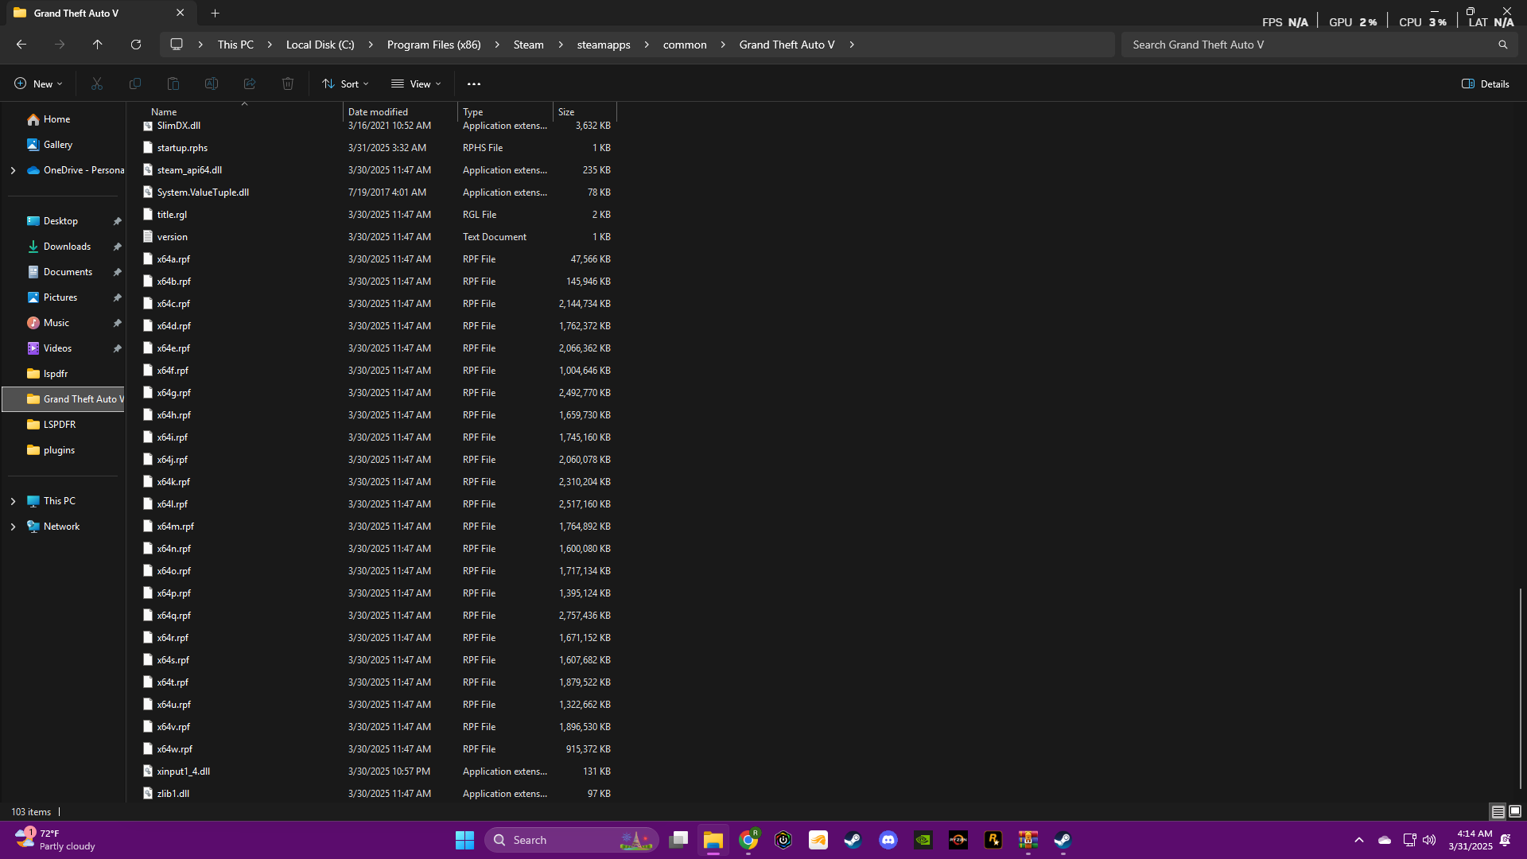The height and width of the screenshot is (859, 1527).
Task: Unpin Downloads from Quick access
Action: [x=117, y=247]
